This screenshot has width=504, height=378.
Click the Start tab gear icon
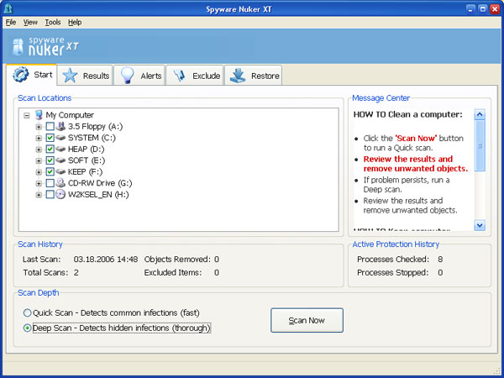(x=20, y=74)
